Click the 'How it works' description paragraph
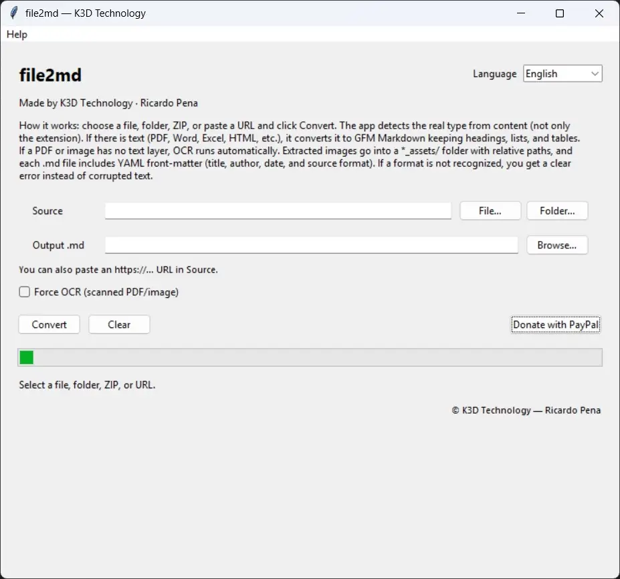The width and height of the screenshot is (620, 579). (x=300, y=151)
